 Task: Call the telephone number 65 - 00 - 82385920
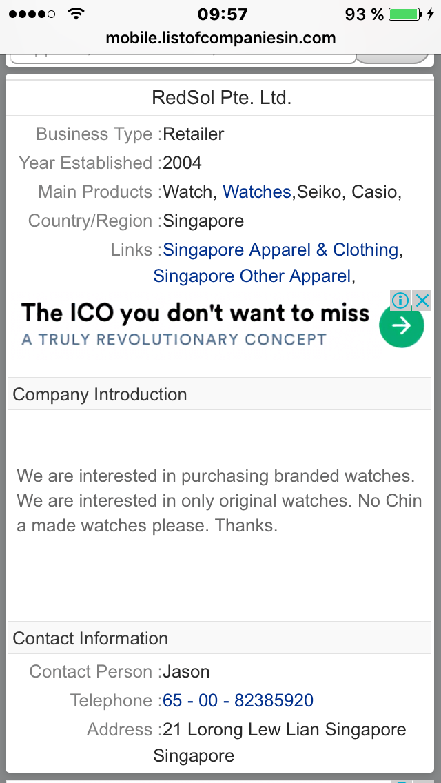[238, 700]
